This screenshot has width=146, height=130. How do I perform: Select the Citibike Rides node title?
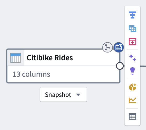(x=50, y=58)
